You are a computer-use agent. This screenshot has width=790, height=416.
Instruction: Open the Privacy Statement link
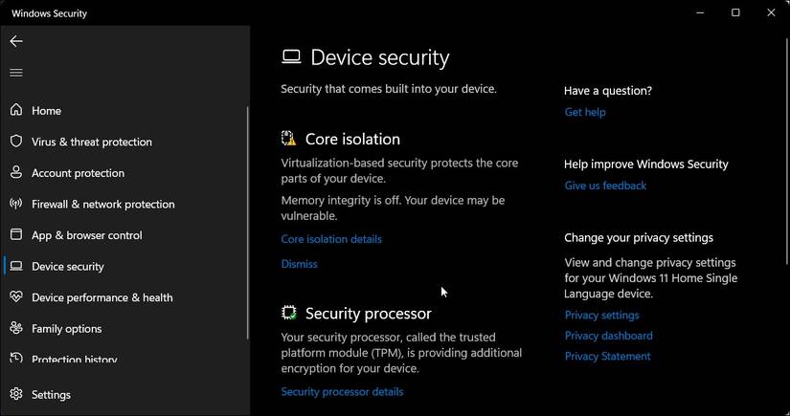607,357
